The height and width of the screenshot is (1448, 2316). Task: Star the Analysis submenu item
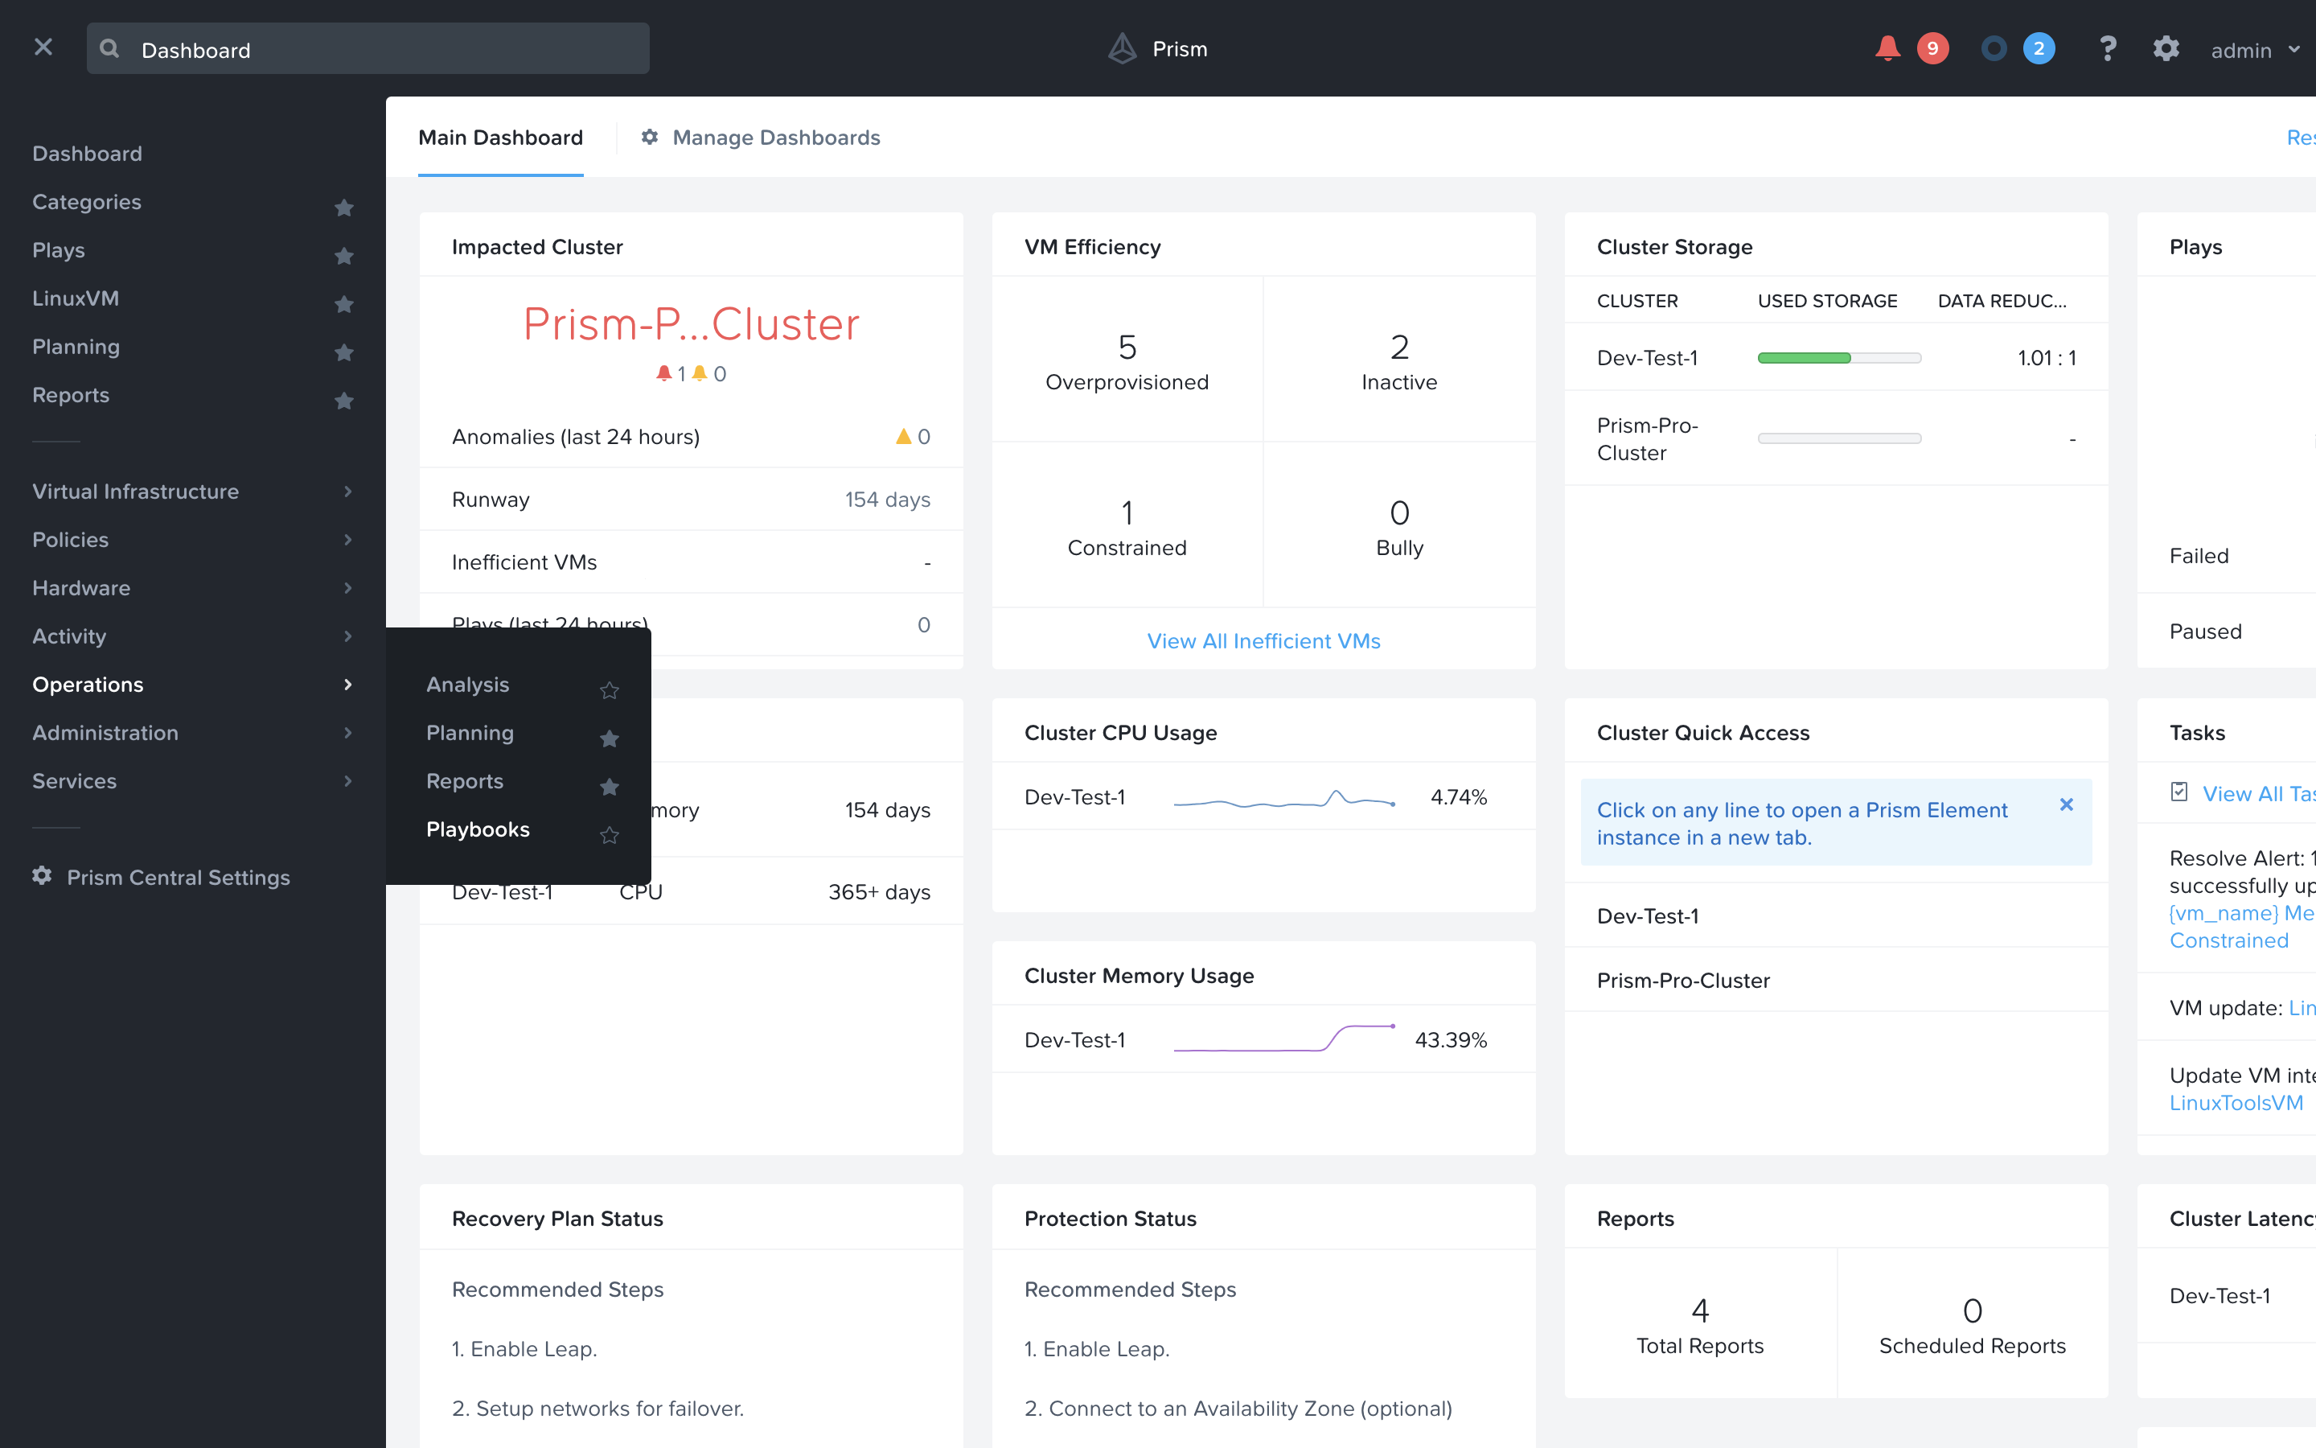pos(609,689)
